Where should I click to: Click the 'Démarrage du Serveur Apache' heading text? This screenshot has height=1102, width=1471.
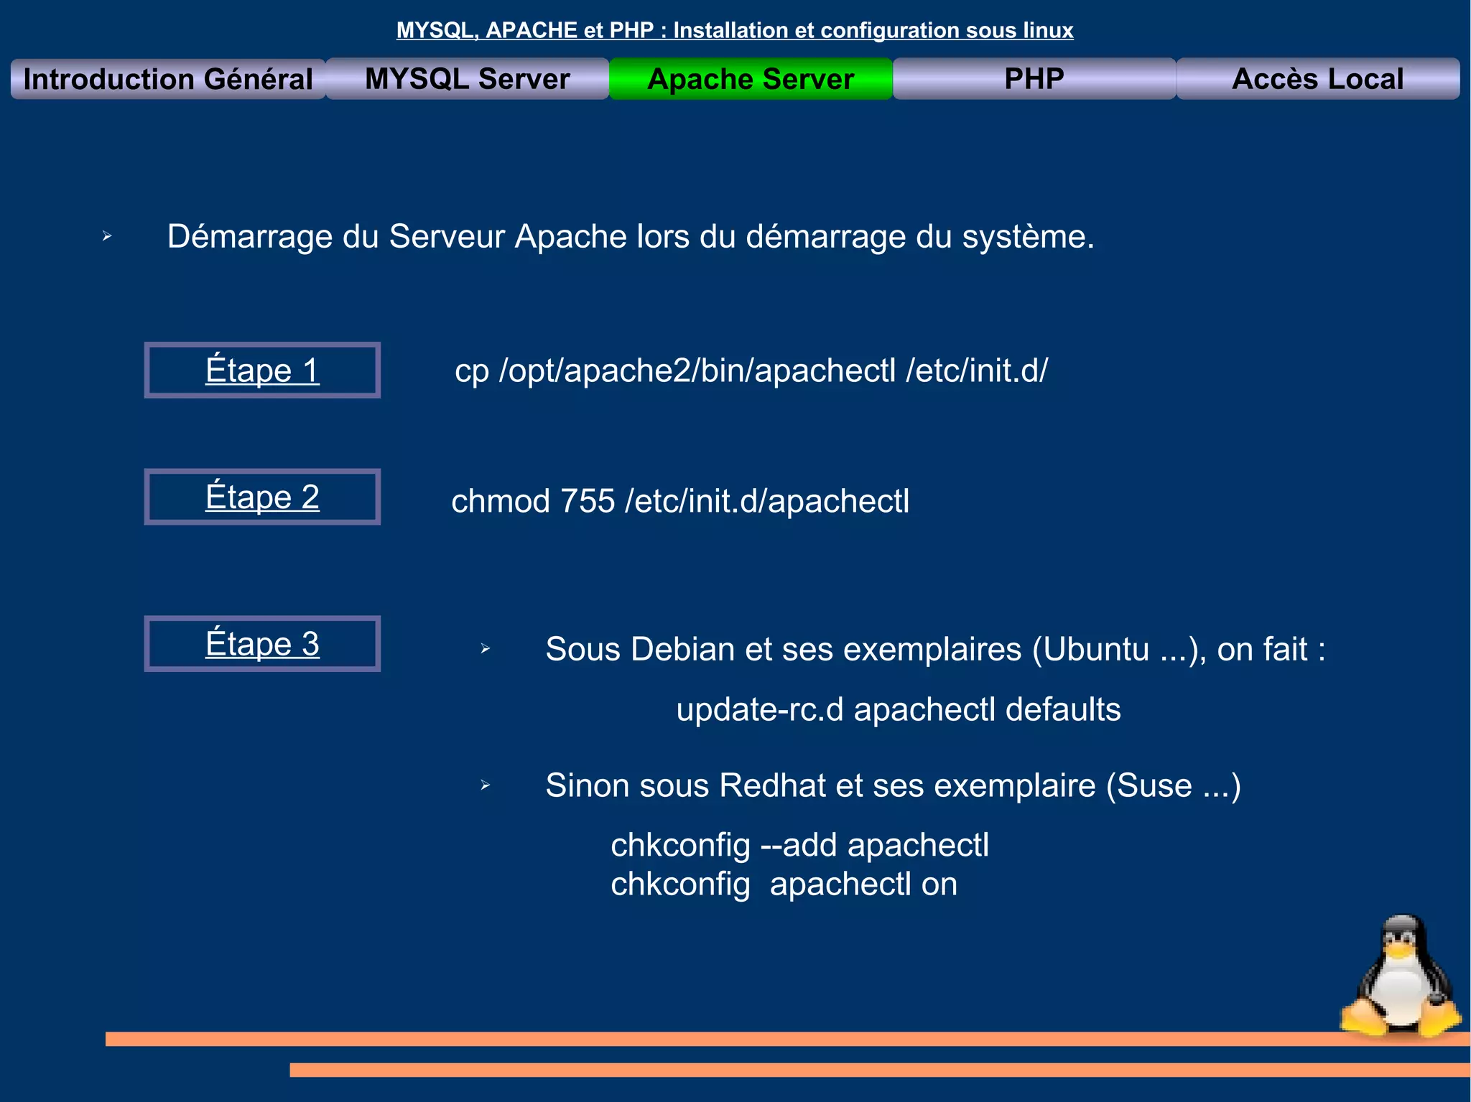[631, 237]
